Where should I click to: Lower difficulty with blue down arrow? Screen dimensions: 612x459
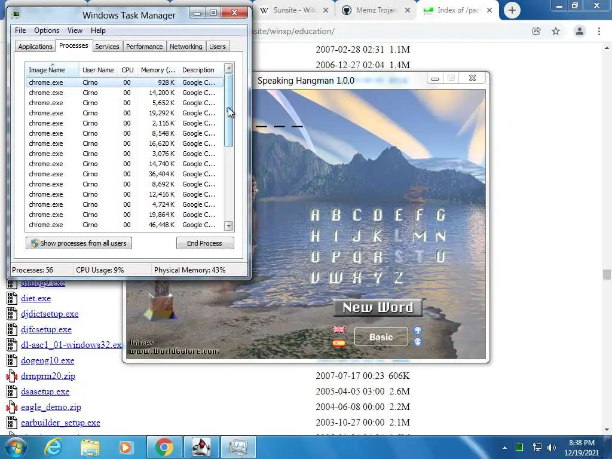pyautogui.click(x=418, y=342)
